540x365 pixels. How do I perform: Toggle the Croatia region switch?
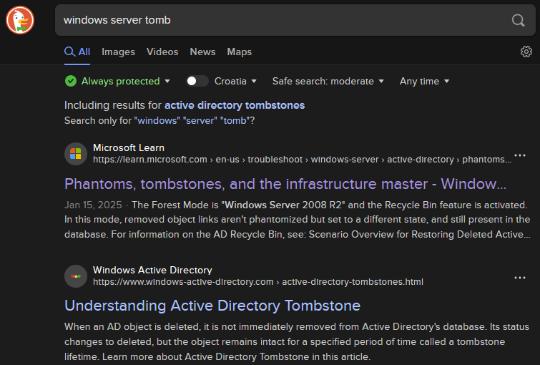pos(197,81)
